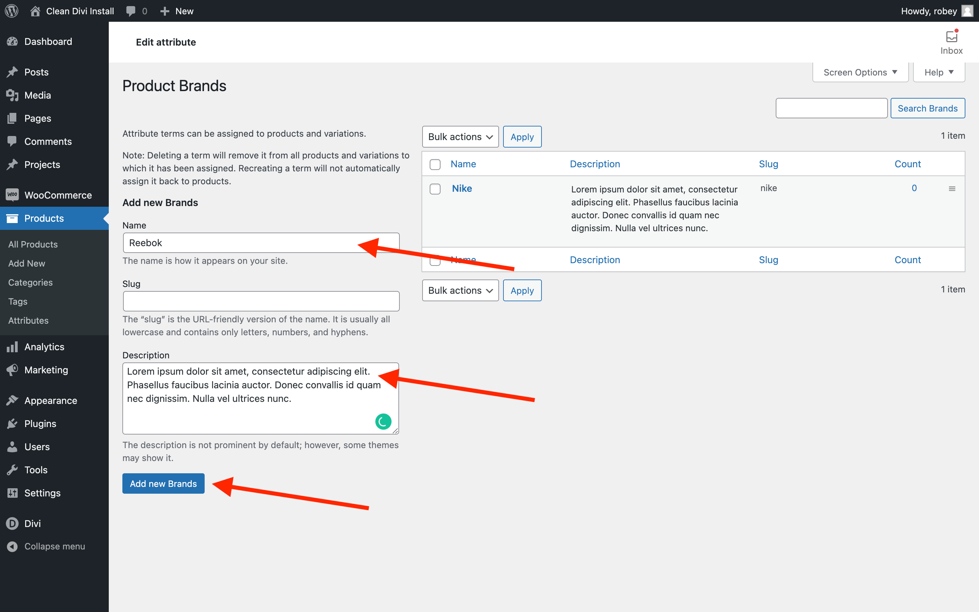
Task: Sort by Description in table footer
Action: [595, 260]
